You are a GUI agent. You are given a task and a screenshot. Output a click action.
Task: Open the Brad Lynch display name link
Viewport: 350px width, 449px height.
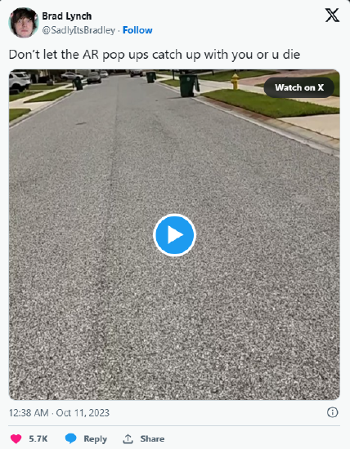pyautogui.click(x=67, y=16)
